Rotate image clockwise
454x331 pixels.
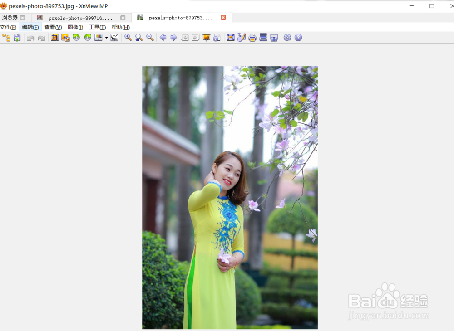click(88, 38)
